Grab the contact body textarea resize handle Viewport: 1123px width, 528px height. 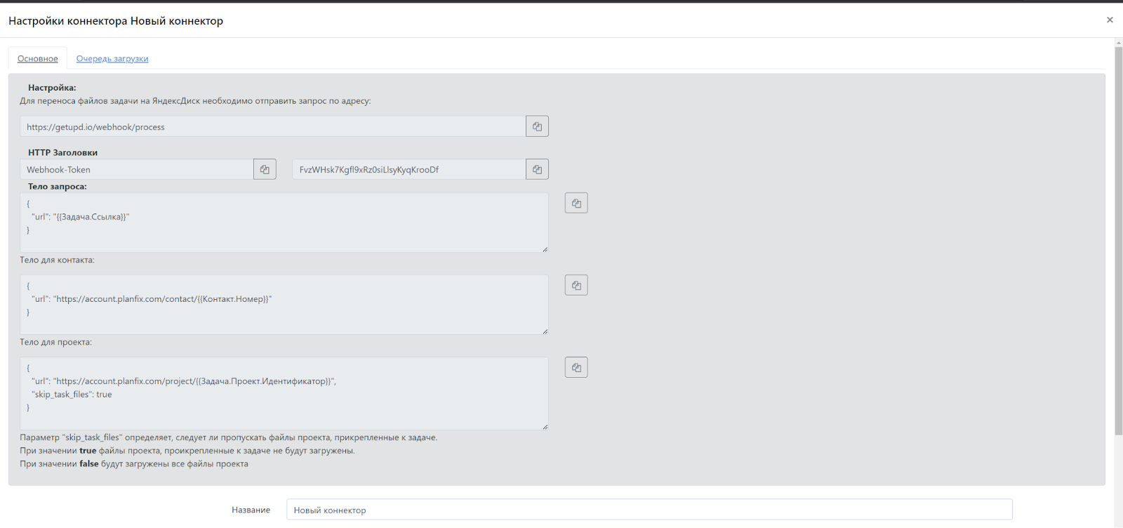[545, 331]
